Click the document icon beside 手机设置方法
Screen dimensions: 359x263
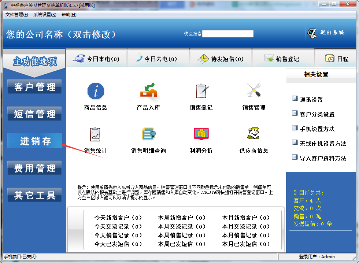coord(295,128)
